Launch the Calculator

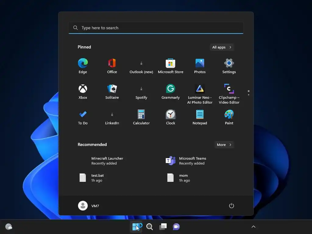[141, 117]
